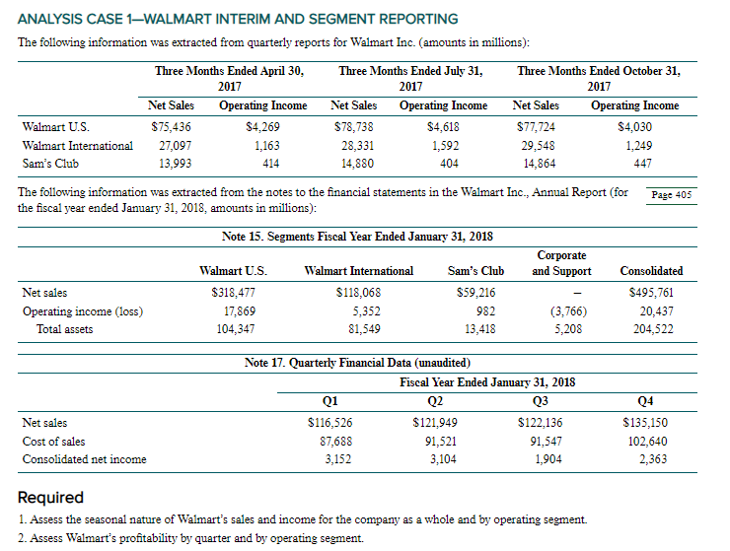Click consolidated net sales $495,761
This screenshot has height=551, width=730.
[651, 293]
